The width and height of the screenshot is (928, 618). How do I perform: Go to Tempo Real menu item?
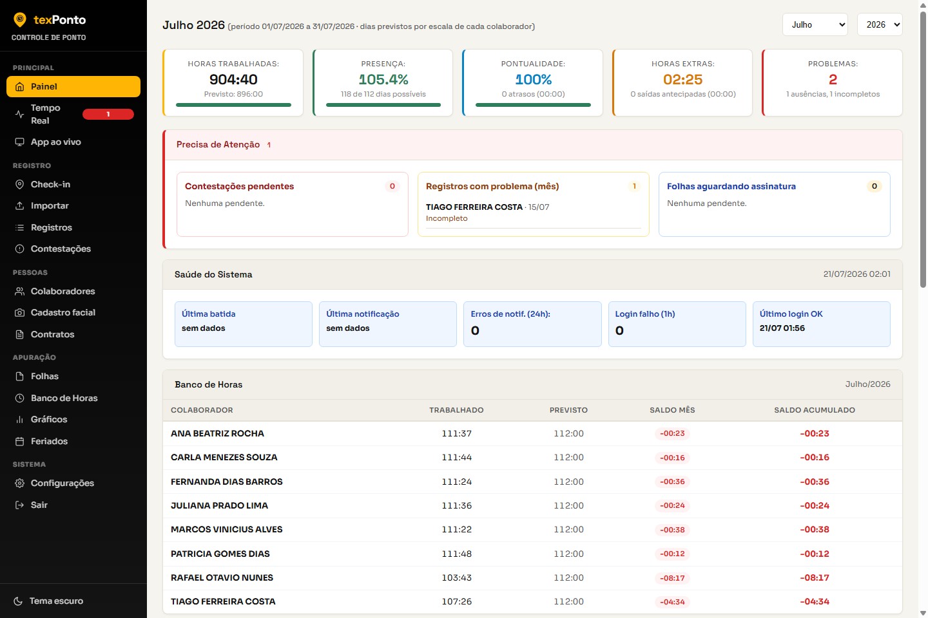pyautogui.click(x=73, y=114)
